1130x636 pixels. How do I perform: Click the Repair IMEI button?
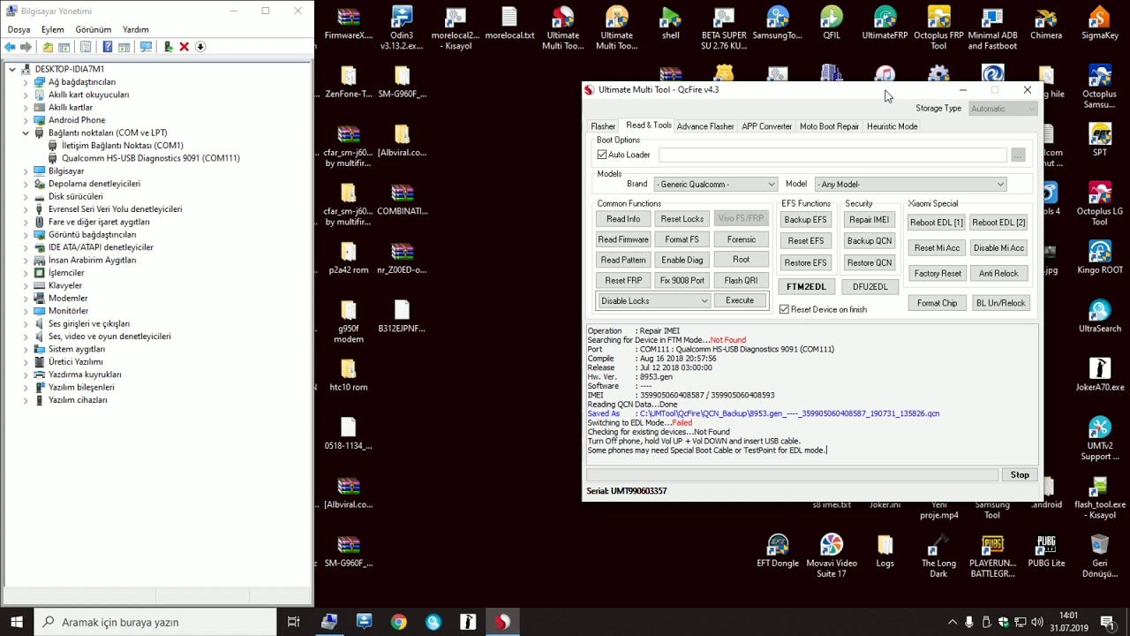tap(870, 220)
